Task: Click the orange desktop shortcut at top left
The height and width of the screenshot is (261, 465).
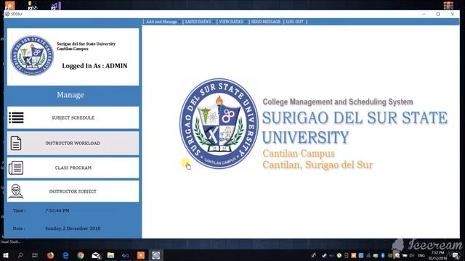Action: tap(9, 5)
